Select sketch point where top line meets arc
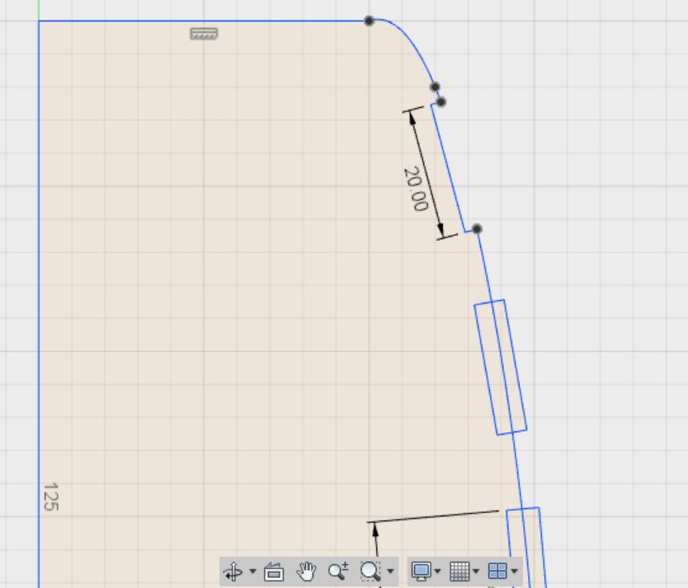 pyautogui.click(x=369, y=21)
